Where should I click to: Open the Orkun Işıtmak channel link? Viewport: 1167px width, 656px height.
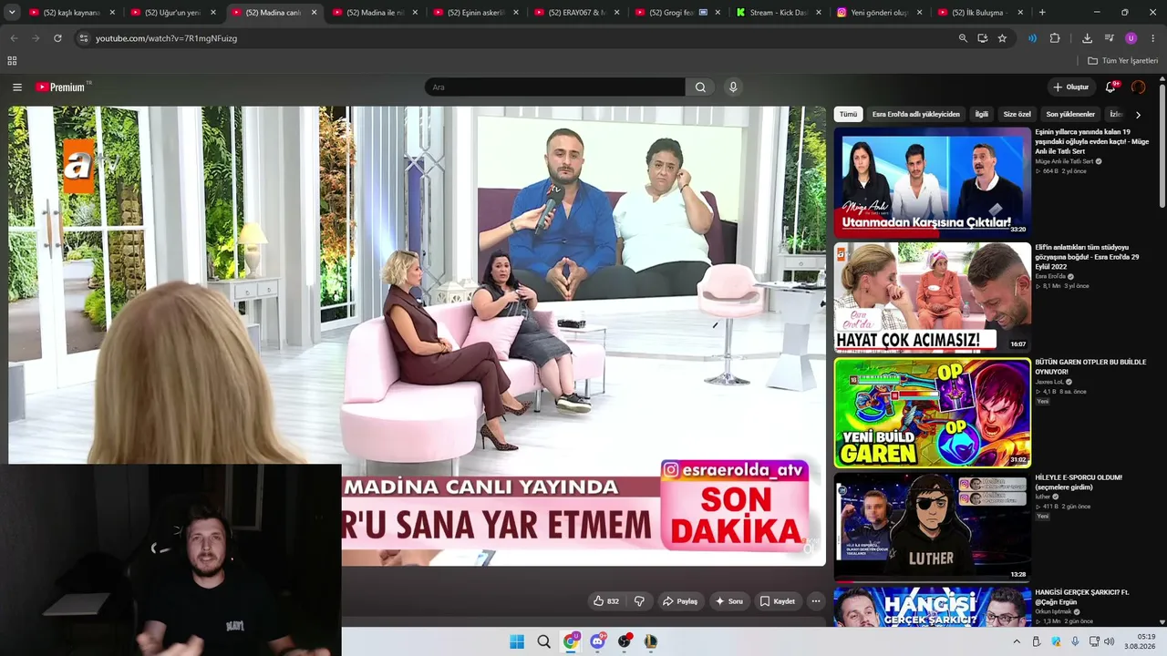point(1054,612)
